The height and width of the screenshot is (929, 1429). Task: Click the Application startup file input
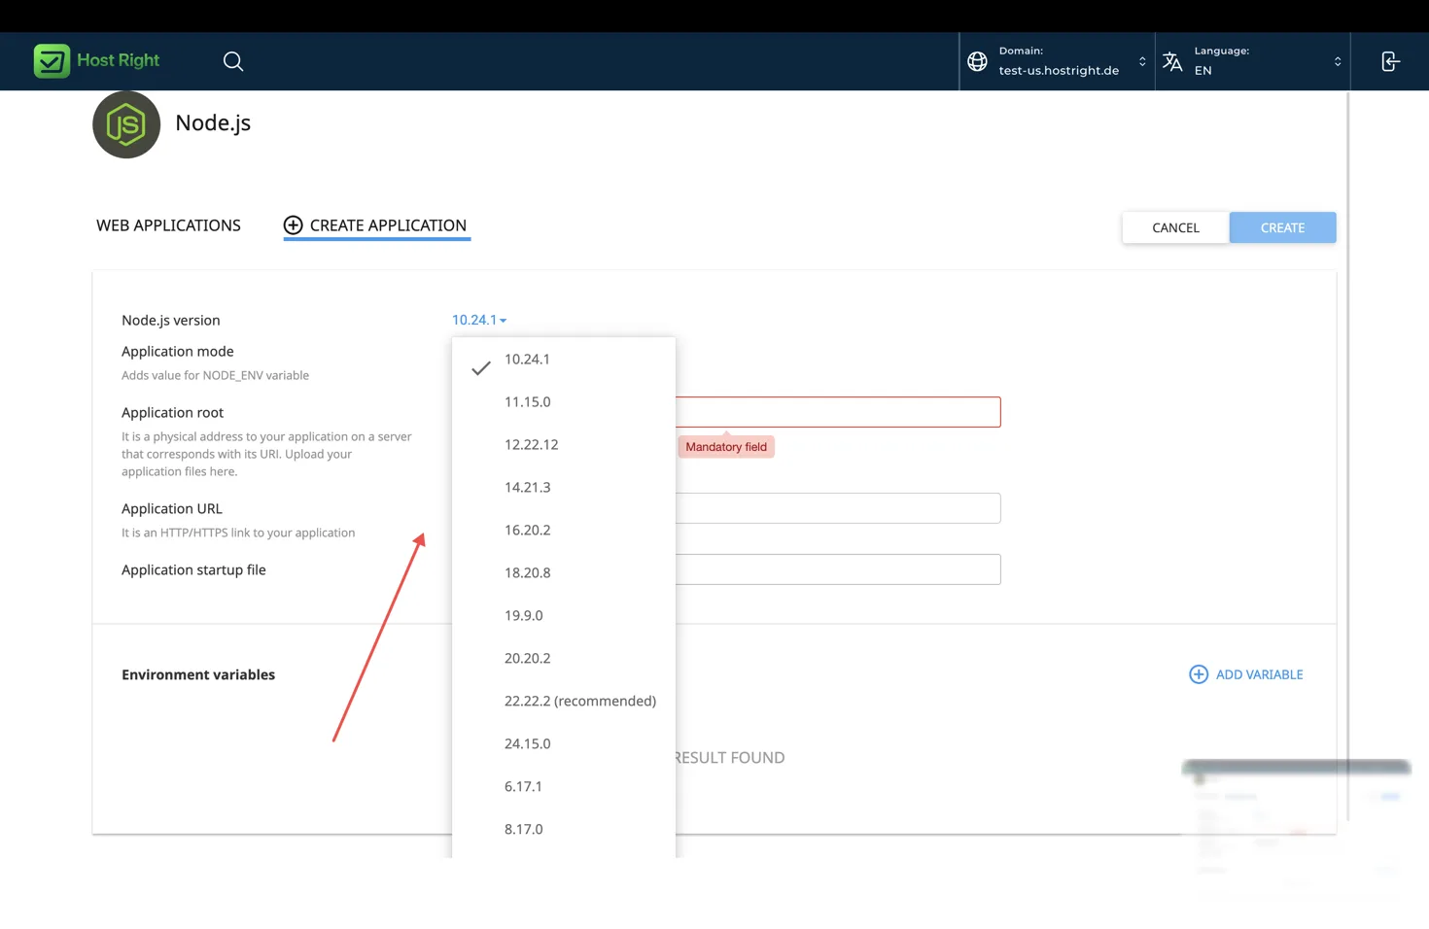coord(838,569)
